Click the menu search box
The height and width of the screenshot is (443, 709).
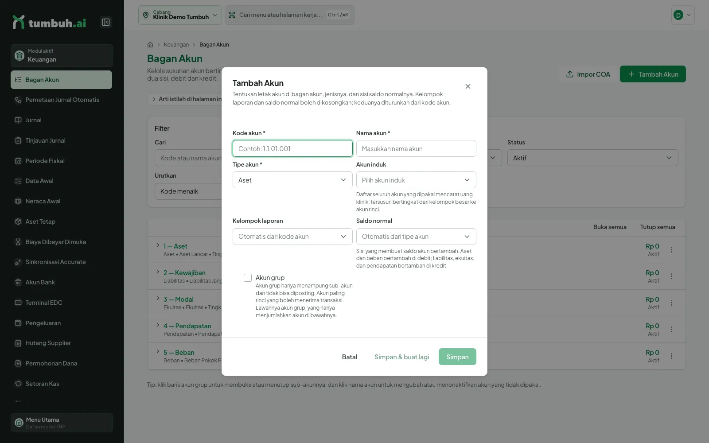289,15
